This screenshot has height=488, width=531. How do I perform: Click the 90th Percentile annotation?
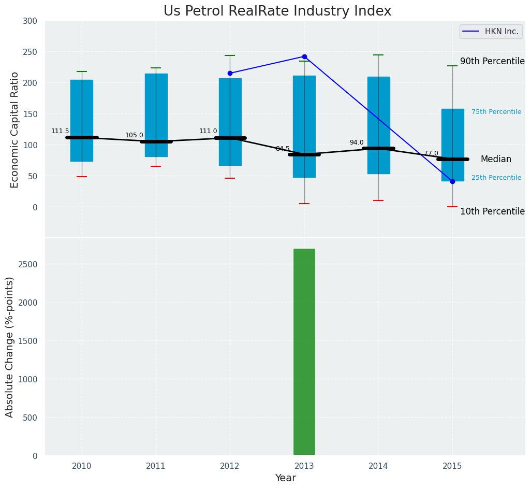pos(492,61)
